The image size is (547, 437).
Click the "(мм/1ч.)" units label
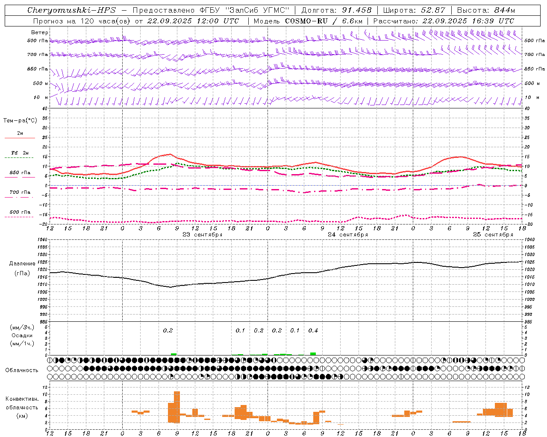coord(22,344)
